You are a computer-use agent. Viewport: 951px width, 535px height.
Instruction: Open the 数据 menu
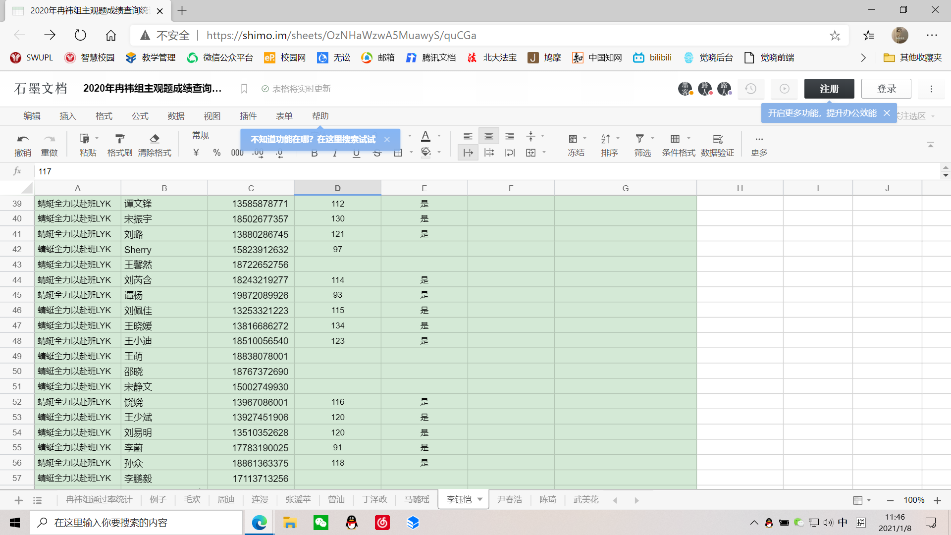[176, 116]
